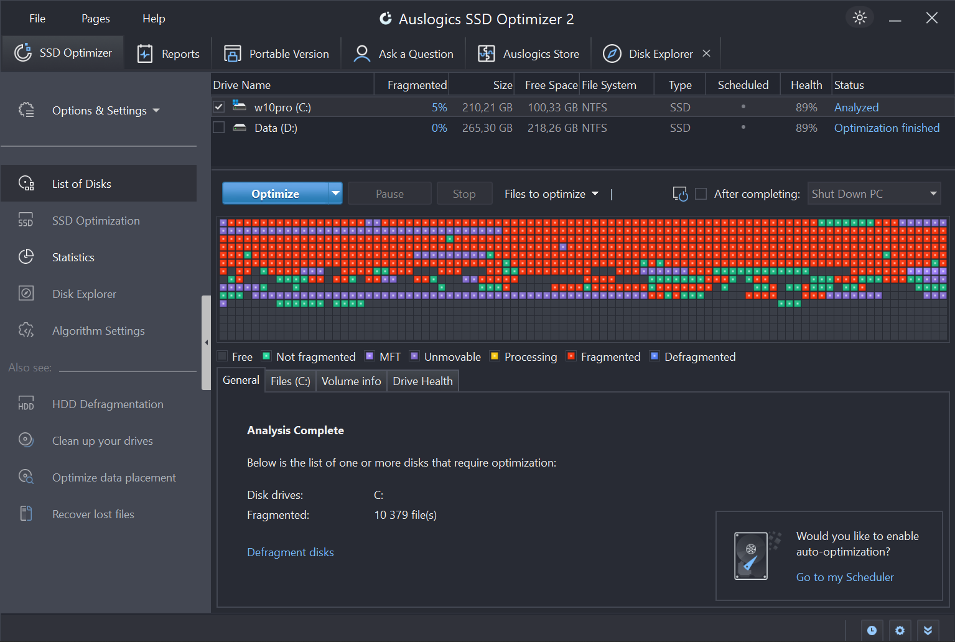Click the List of Disks icon
The image size is (955, 642).
coord(26,184)
